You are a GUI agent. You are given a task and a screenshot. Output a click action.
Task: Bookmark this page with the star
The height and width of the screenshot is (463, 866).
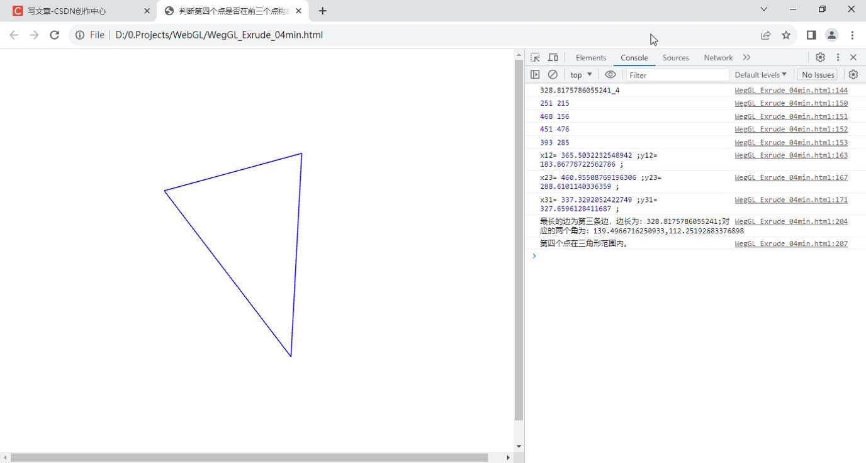tap(786, 35)
